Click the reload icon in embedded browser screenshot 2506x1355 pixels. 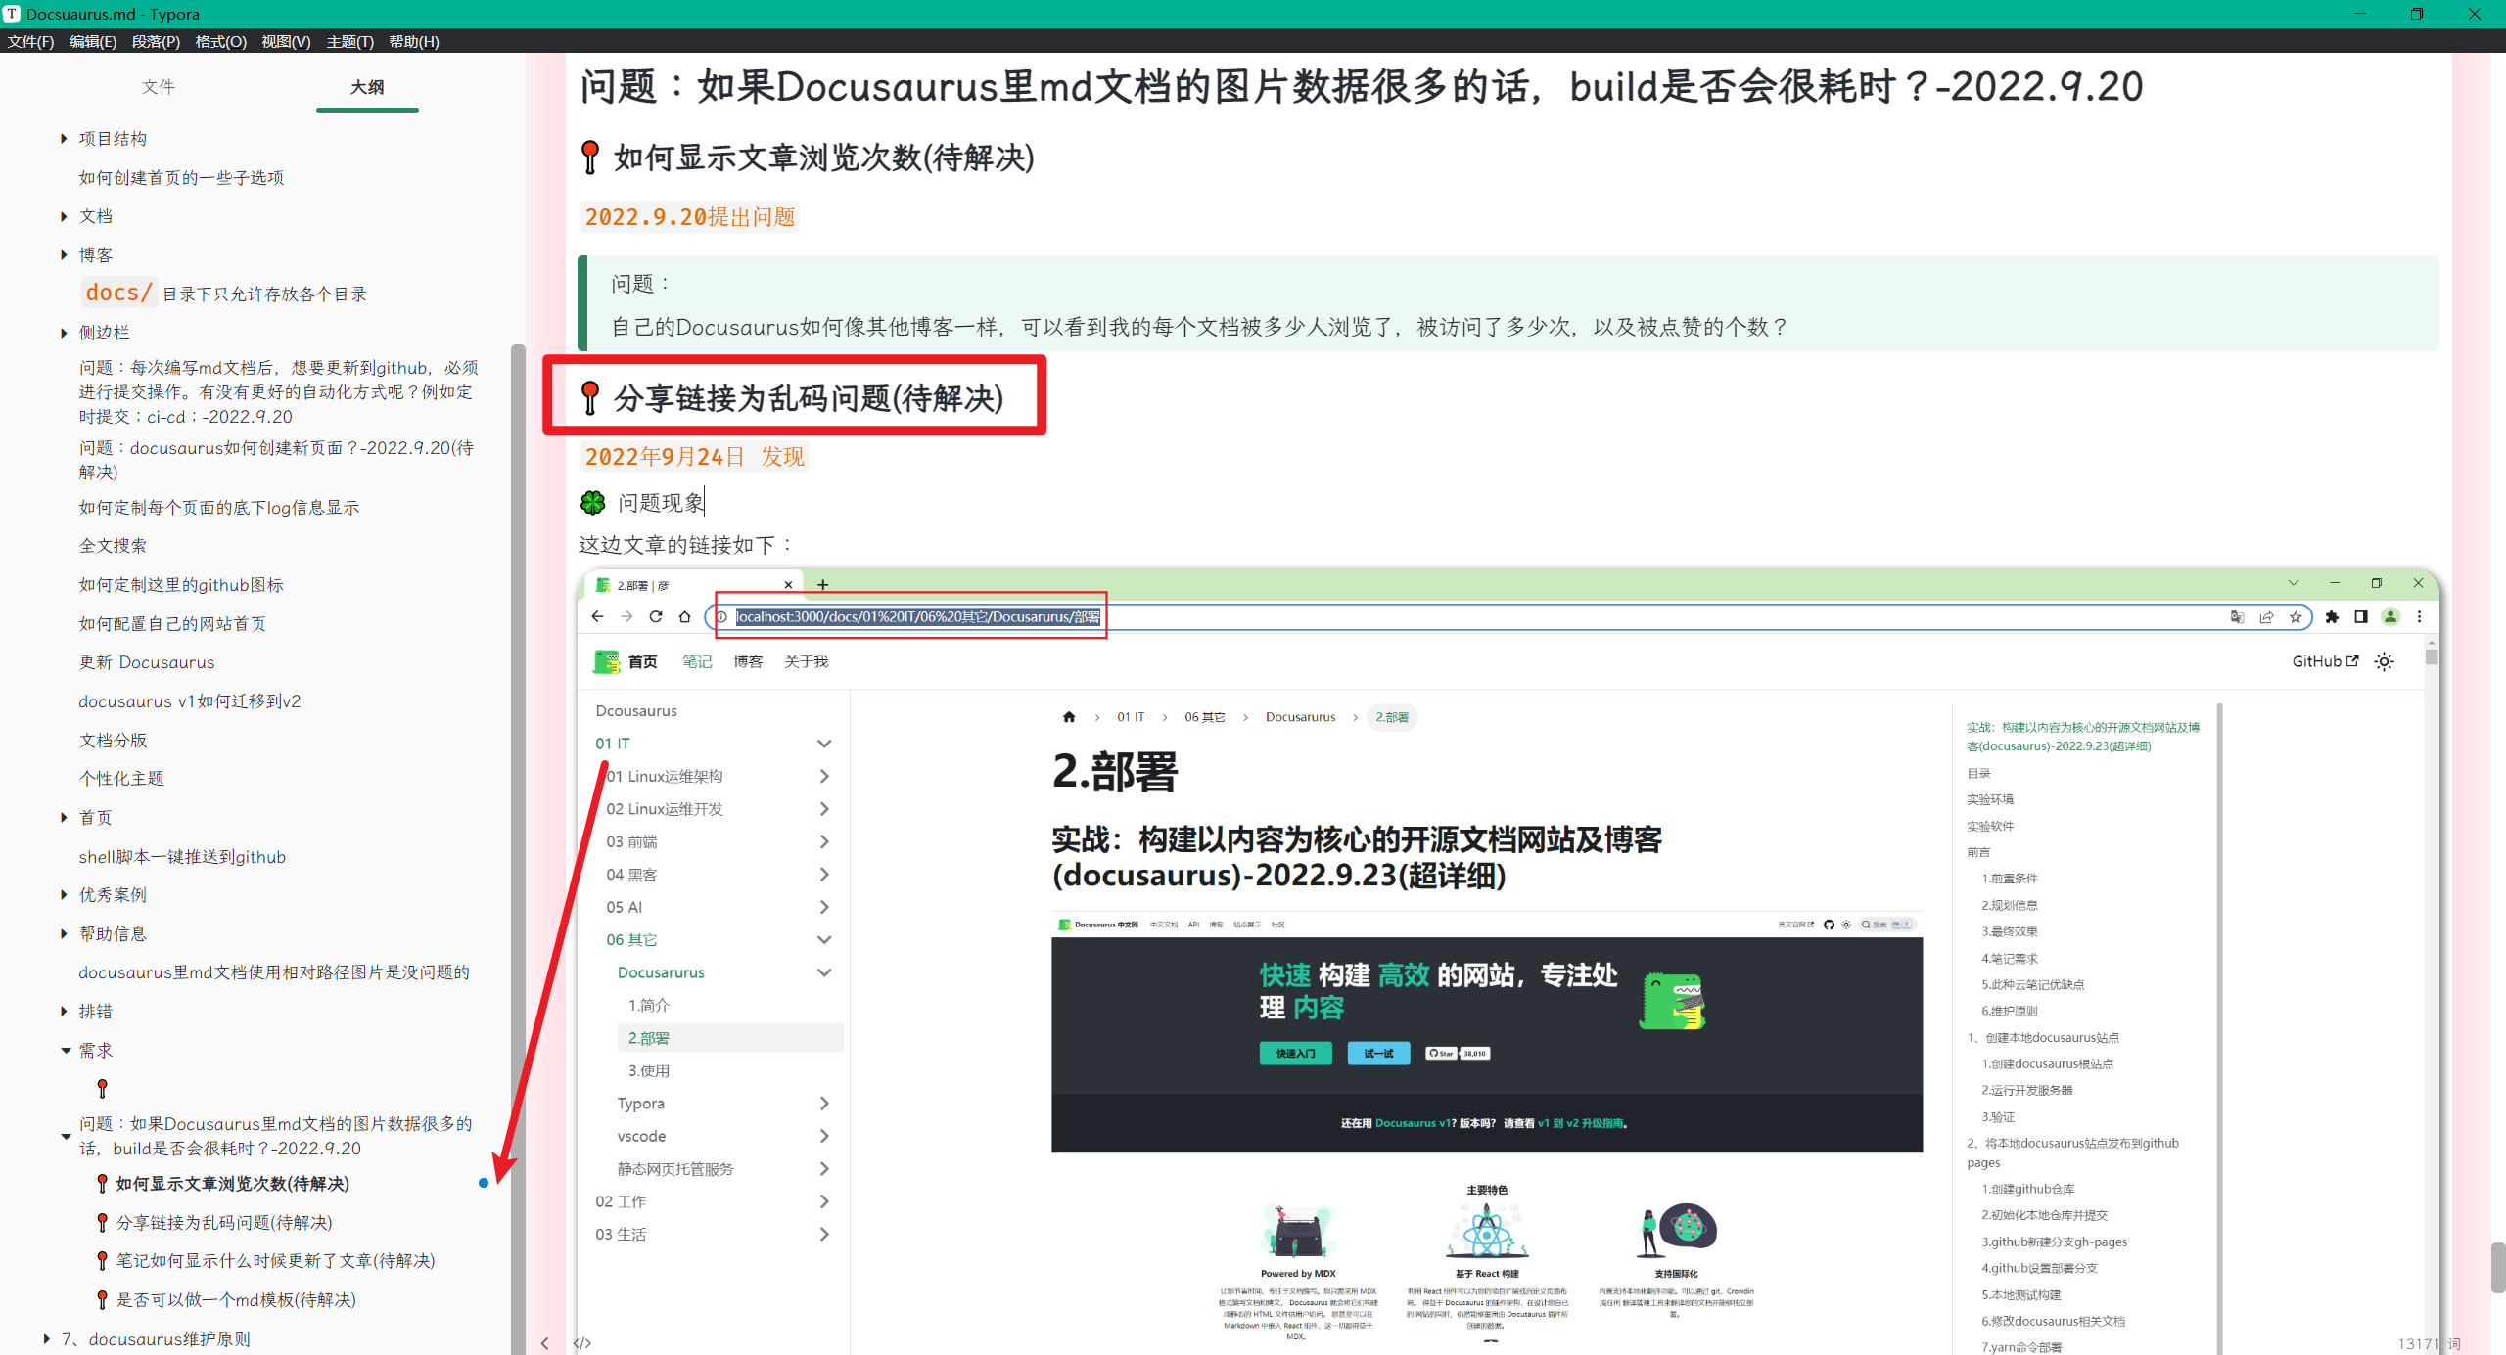[656, 616]
